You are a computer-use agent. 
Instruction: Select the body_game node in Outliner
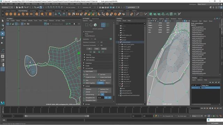[126, 56]
